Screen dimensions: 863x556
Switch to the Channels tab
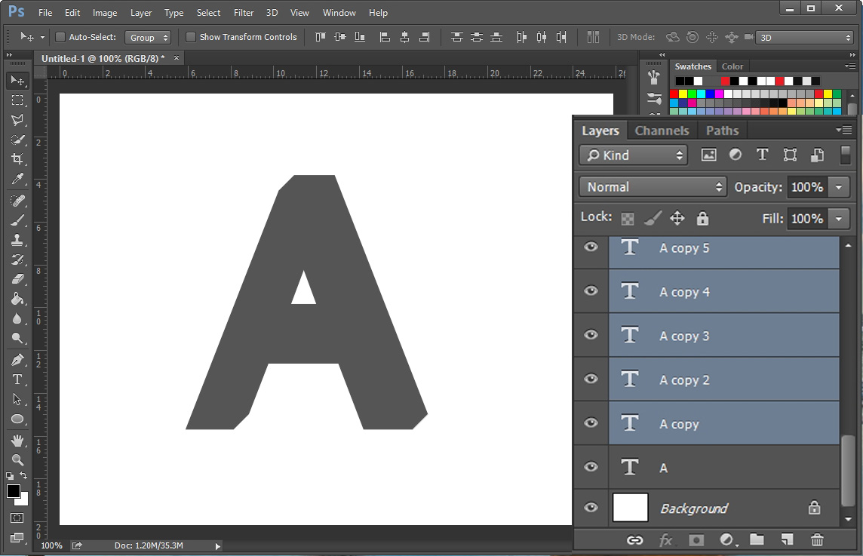point(662,131)
